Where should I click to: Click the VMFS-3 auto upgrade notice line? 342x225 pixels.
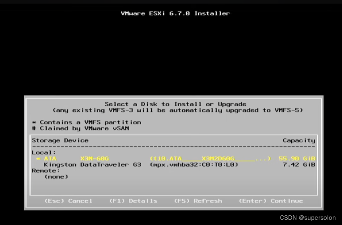tap(178, 110)
